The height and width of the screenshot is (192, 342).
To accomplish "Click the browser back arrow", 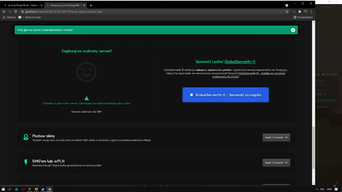I will point(4,12).
